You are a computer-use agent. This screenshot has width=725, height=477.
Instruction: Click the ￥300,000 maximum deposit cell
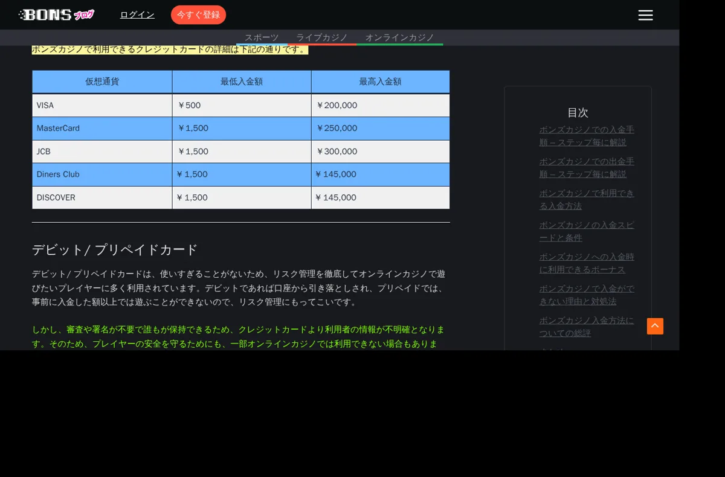click(381, 152)
